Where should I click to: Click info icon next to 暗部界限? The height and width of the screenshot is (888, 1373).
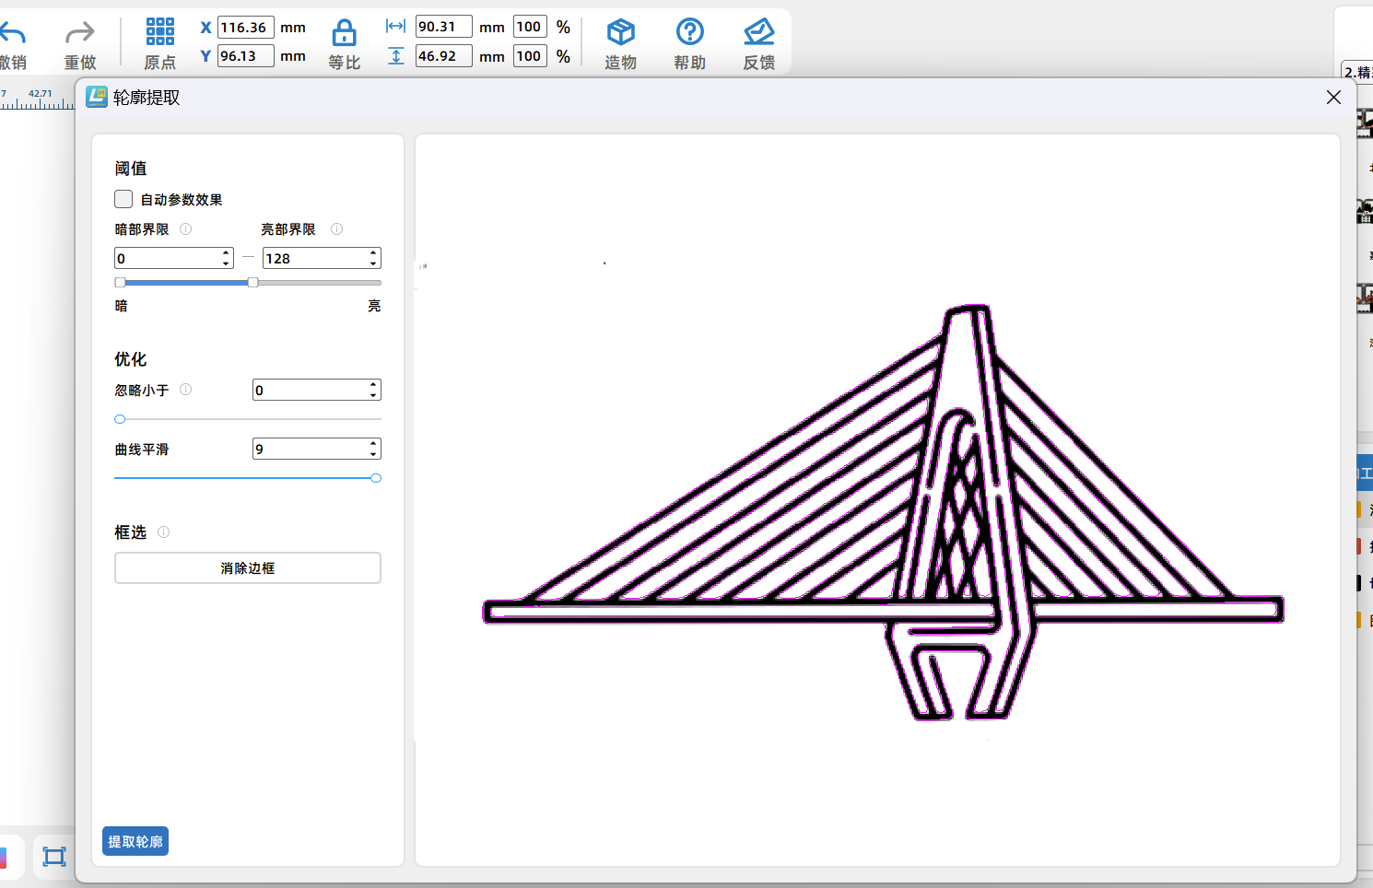tap(186, 229)
